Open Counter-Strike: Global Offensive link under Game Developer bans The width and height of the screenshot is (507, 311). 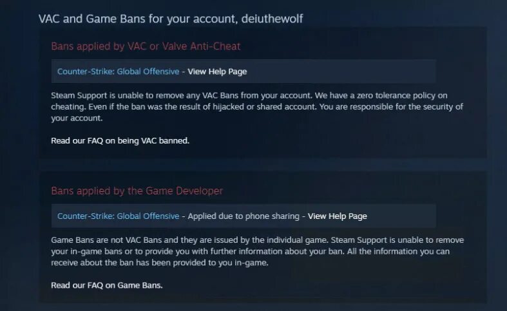tap(118, 216)
